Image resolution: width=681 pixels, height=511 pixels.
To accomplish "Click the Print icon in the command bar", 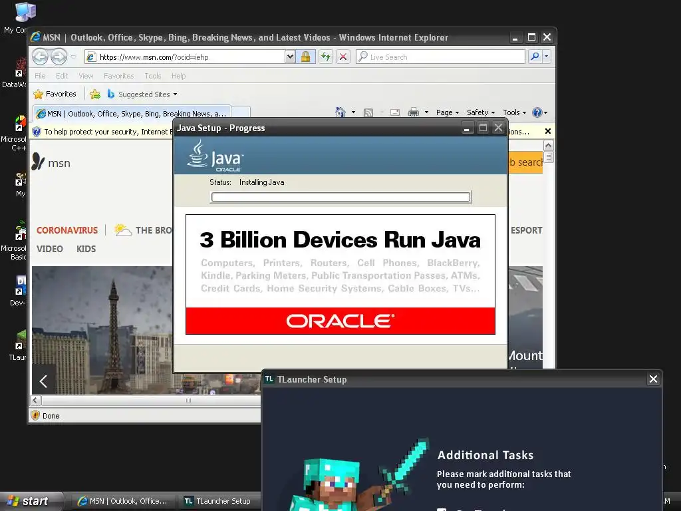I will point(414,112).
